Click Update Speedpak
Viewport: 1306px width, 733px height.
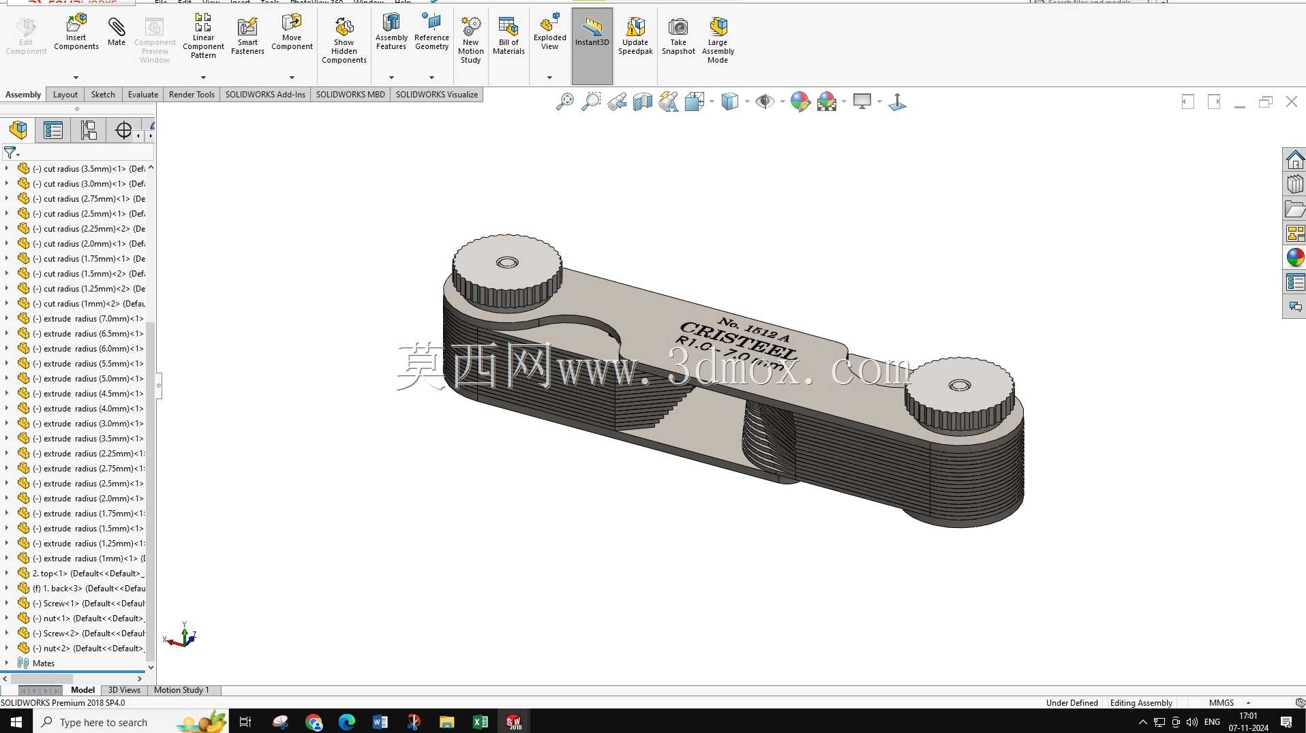pos(635,36)
